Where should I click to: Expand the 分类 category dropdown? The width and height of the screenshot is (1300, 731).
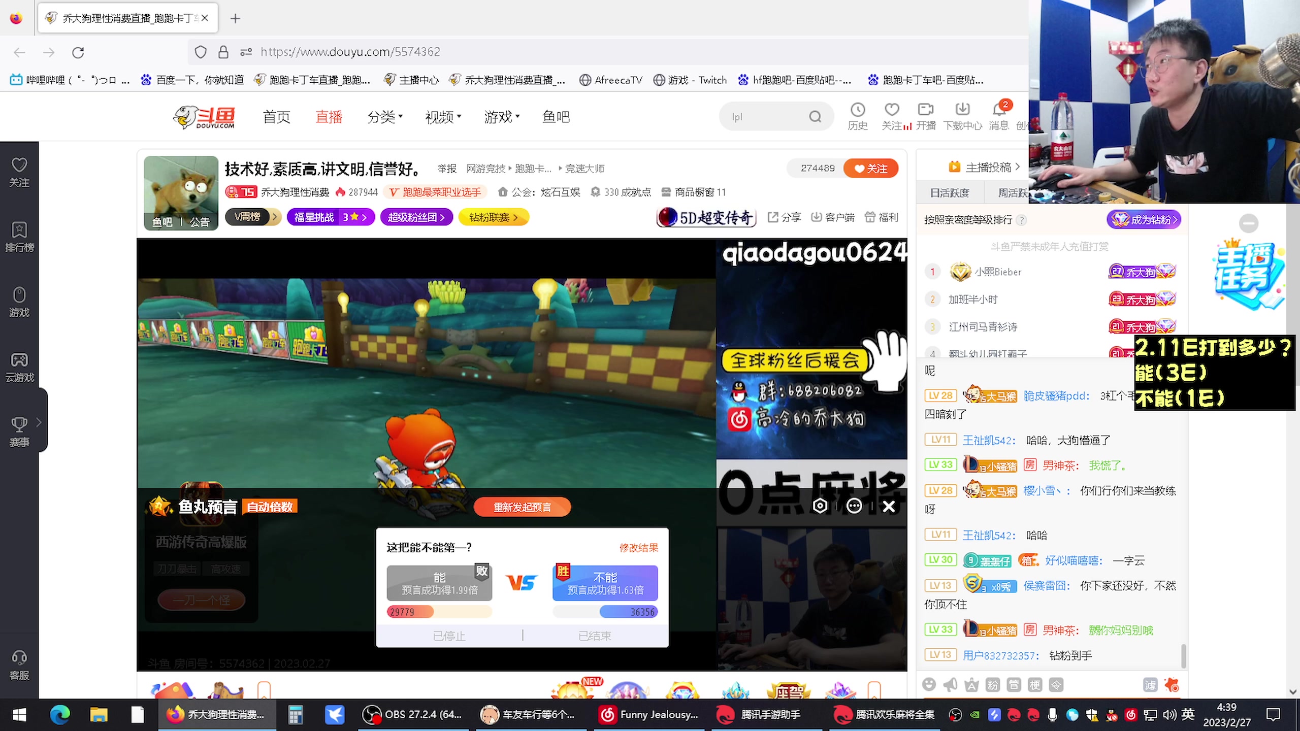coord(385,117)
